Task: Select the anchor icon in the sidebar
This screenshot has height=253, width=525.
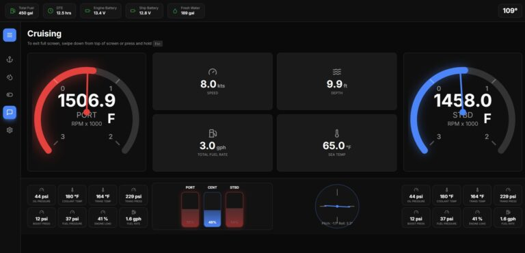Action: tap(10, 59)
